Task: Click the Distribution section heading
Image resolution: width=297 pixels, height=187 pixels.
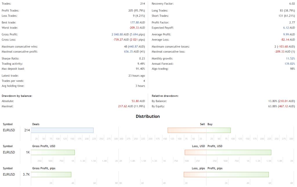Action: point(148,116)
